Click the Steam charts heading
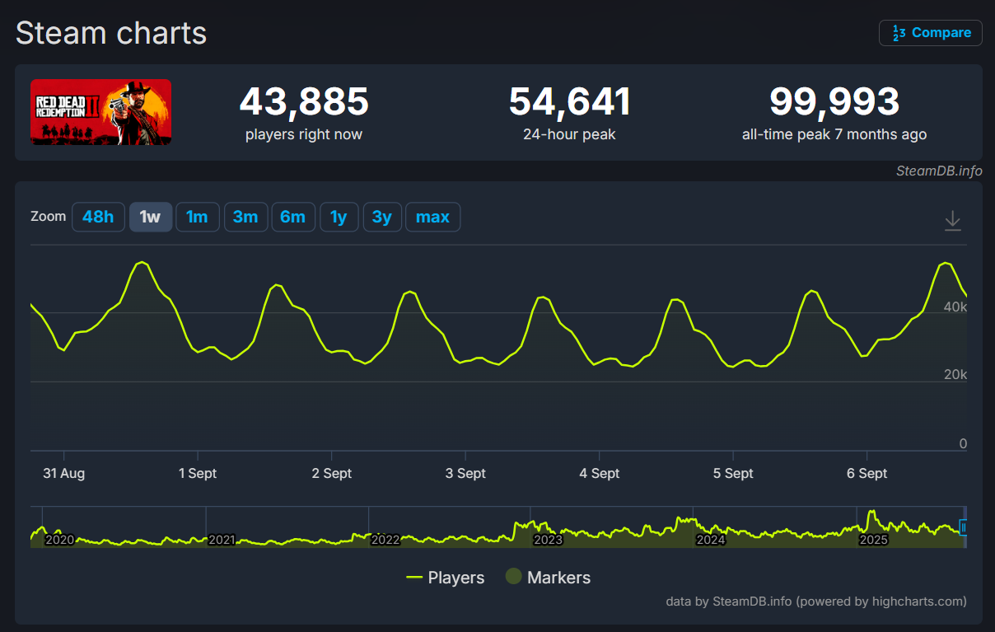This screenshot has width=995, height=632. point(111,33)
